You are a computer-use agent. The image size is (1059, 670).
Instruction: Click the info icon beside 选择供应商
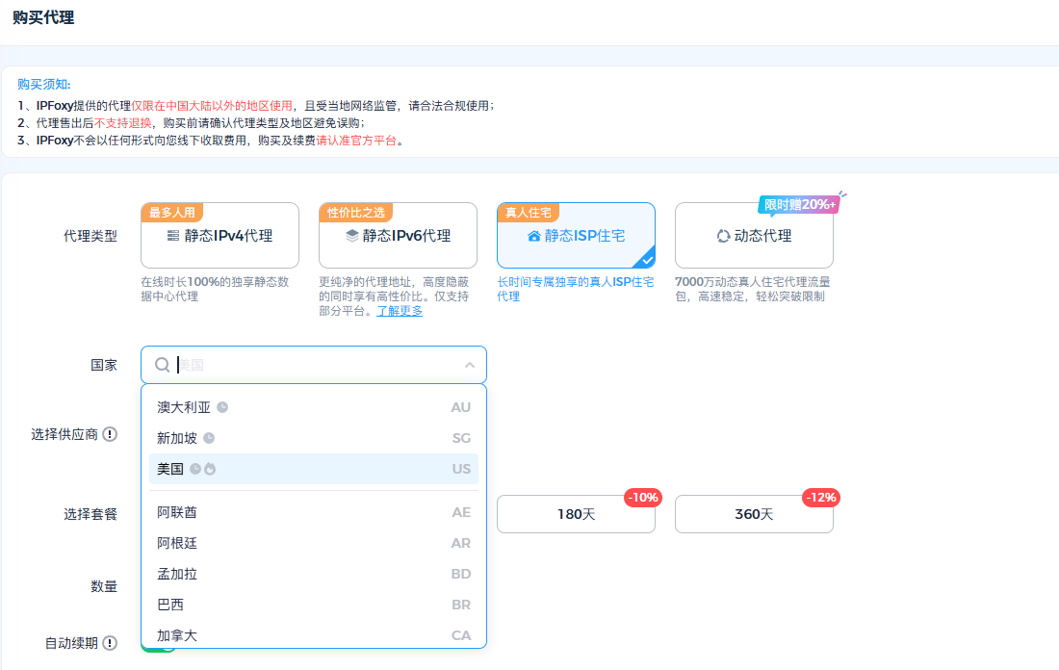point(110,434)
